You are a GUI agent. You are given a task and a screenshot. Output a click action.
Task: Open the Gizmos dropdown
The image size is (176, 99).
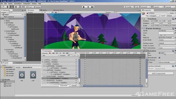coord(109,12)
